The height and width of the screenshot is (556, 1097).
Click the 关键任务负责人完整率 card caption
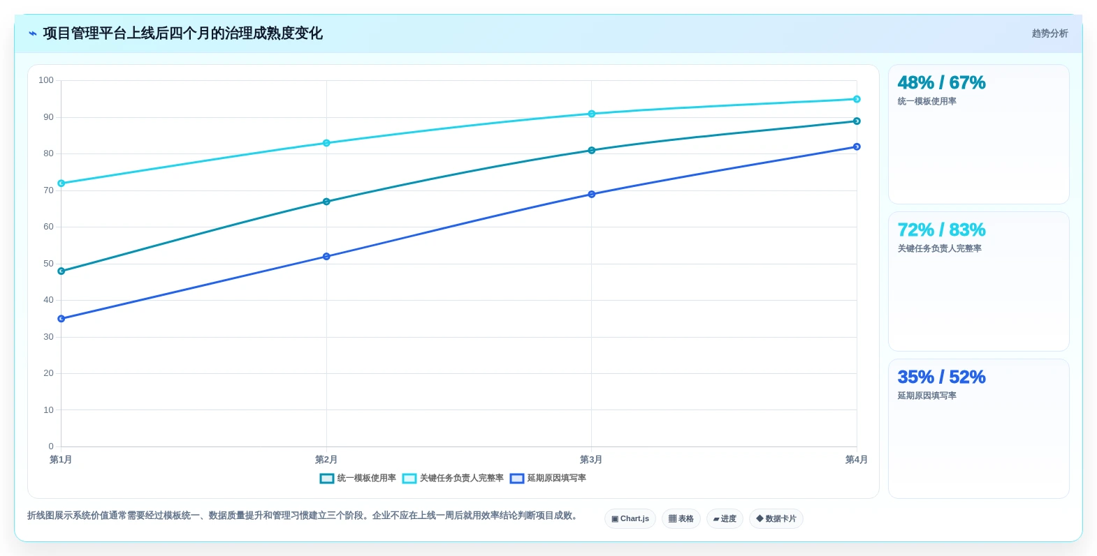point(939,249)
